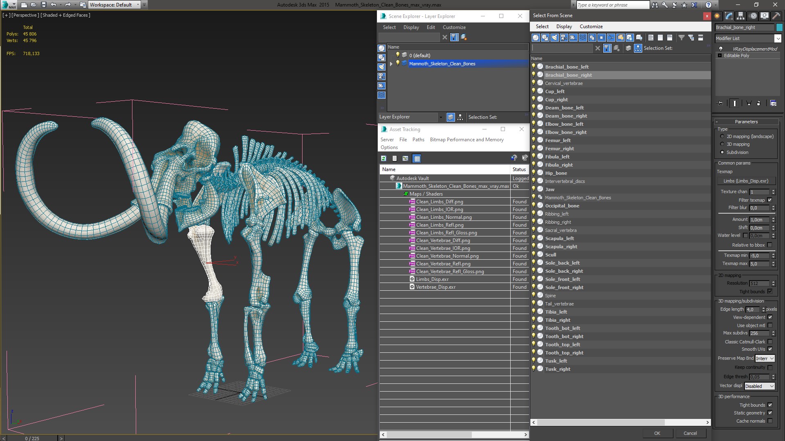Toggle Show End Result button
Screen dimensions: 785x441
735,103
